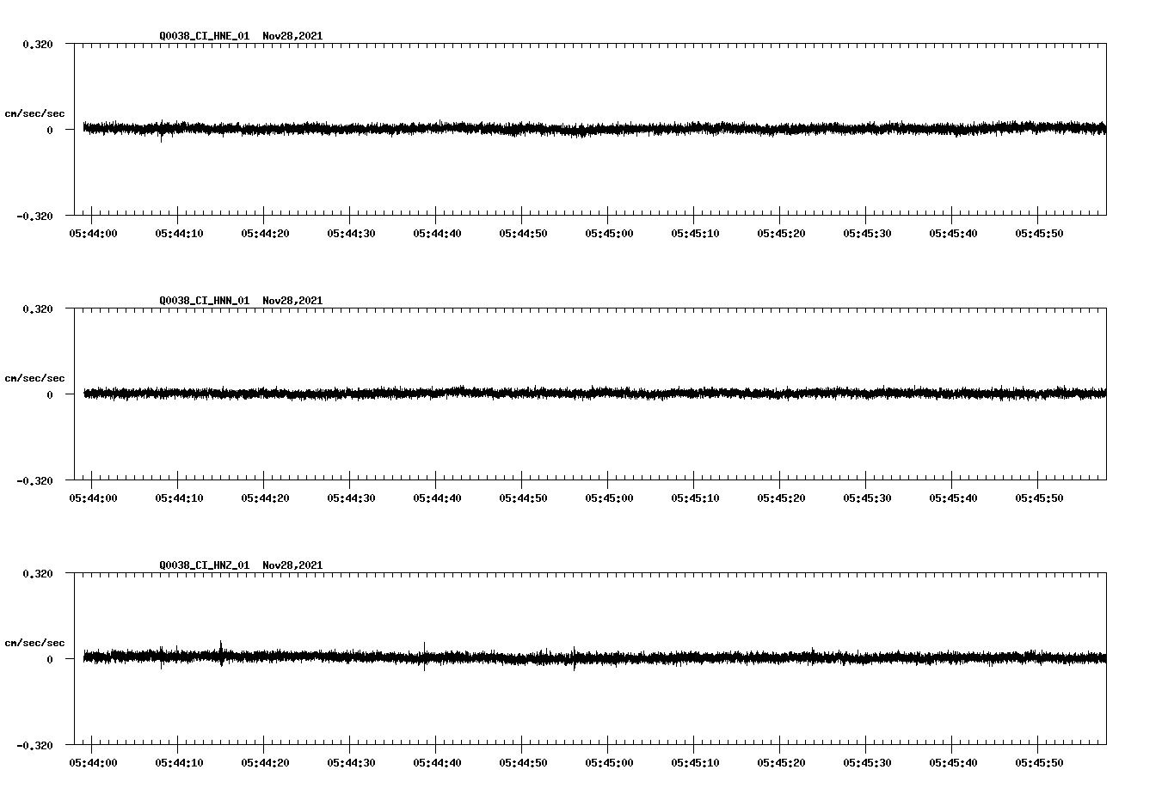Select 05:45:10 tick label under HNN plot
Image resolution: width=1168 pixels, height=794 pixels.
pos(695,498)
